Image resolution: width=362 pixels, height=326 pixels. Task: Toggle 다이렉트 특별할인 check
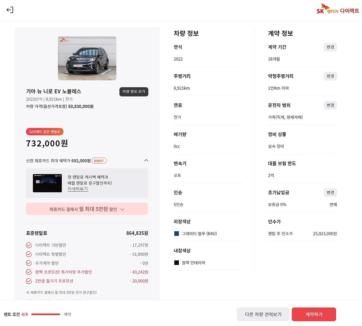click(29, 254)
